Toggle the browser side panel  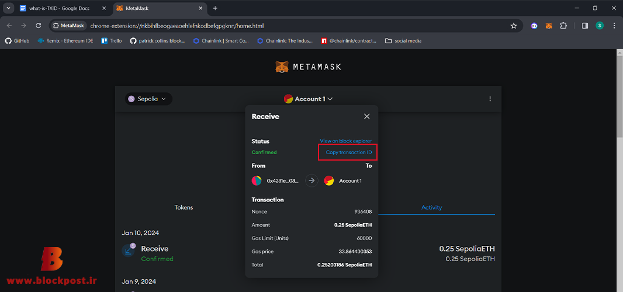tap(585, 26)
